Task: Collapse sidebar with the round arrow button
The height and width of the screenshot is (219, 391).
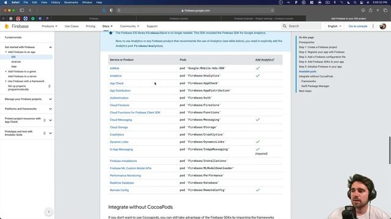Action: (49, 212)
